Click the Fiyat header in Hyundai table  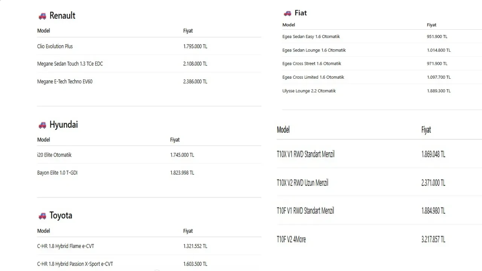(x=175, y=140)
